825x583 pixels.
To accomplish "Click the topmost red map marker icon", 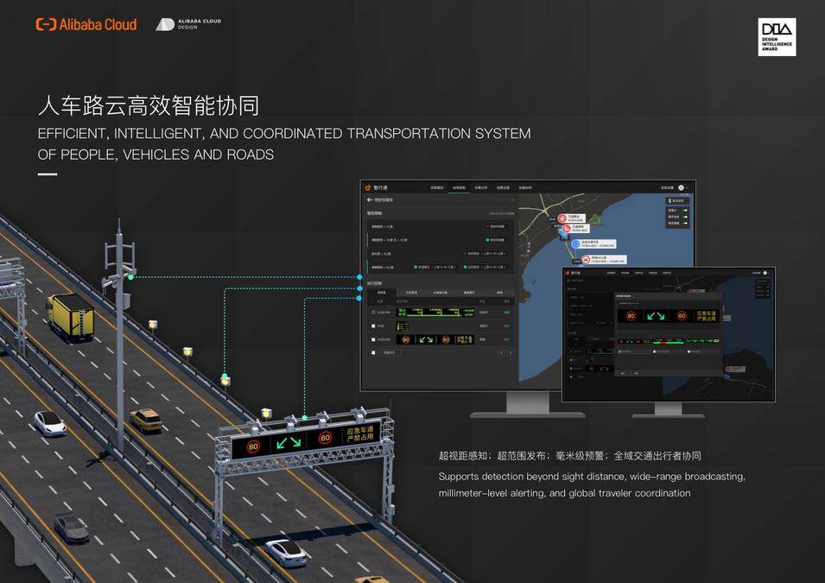I will (561, 219).
